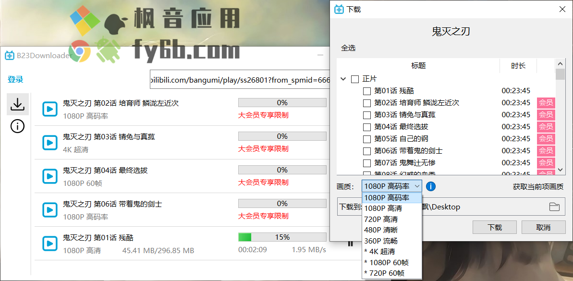The width and height of the screenshot is (573, 281).
Task: Pick 360P 流畅 from the quality list
Action: click(x=392, y=241)
